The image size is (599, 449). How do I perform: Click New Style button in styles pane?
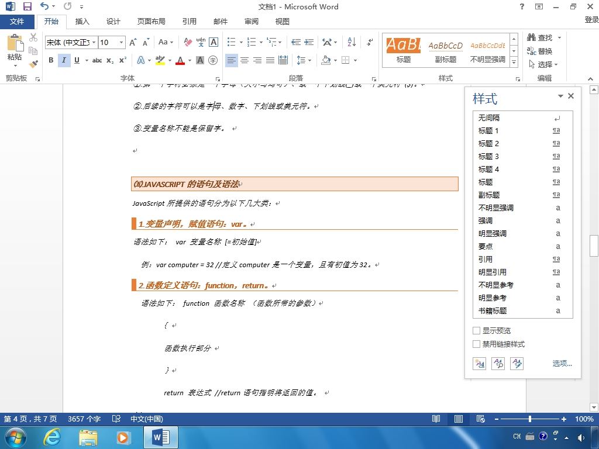point(479,363)
